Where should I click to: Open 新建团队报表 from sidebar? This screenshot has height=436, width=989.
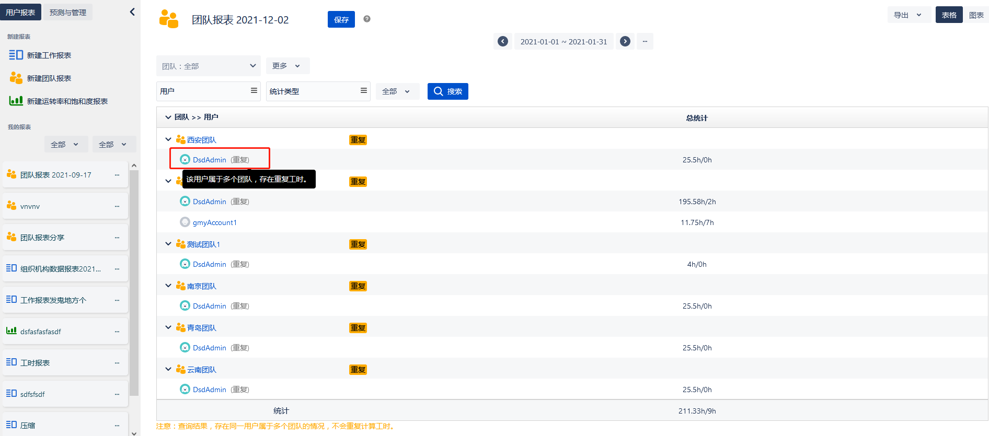tap(49, 78)
